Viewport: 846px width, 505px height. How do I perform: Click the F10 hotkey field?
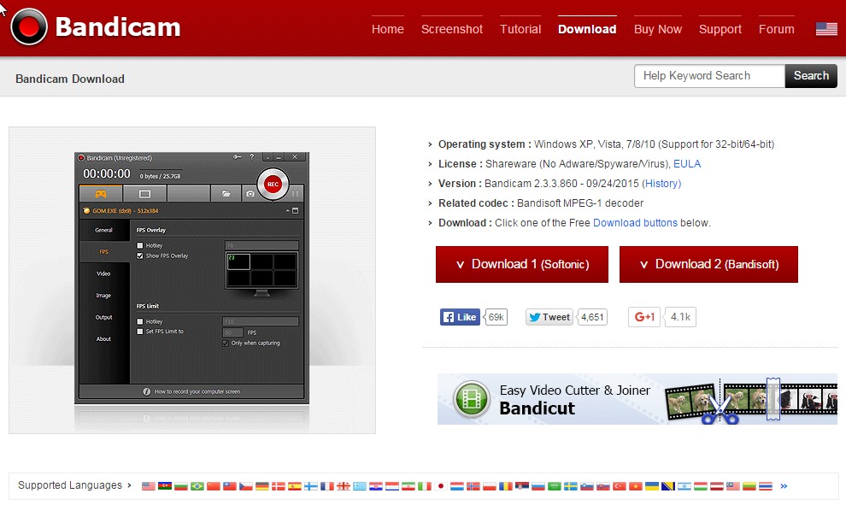point(260,321)
